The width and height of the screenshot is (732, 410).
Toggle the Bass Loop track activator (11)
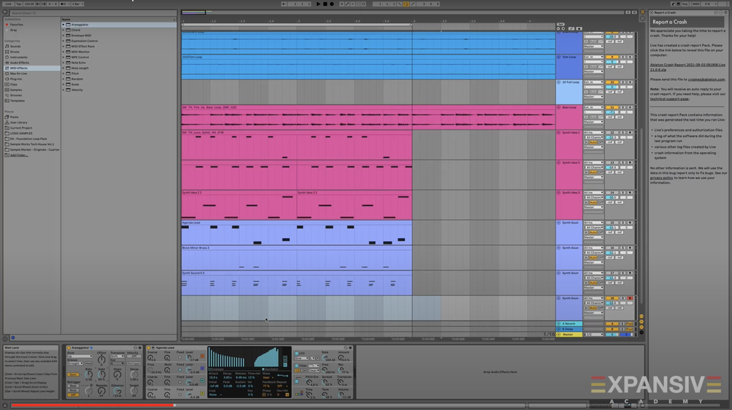pos(612,107)
